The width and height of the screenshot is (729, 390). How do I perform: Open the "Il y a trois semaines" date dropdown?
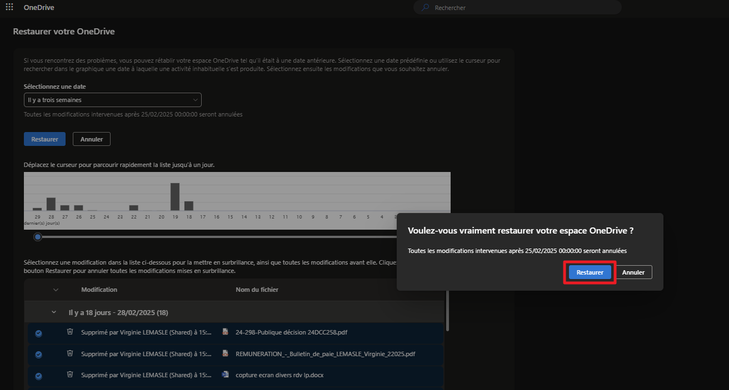(113, 100)
